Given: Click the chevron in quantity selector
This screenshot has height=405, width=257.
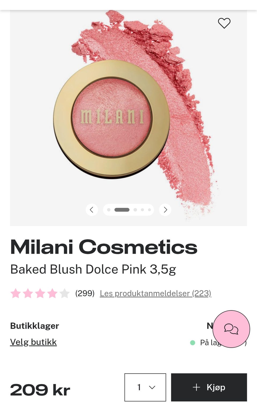Looking at the screenshot, I should [152, 387].
